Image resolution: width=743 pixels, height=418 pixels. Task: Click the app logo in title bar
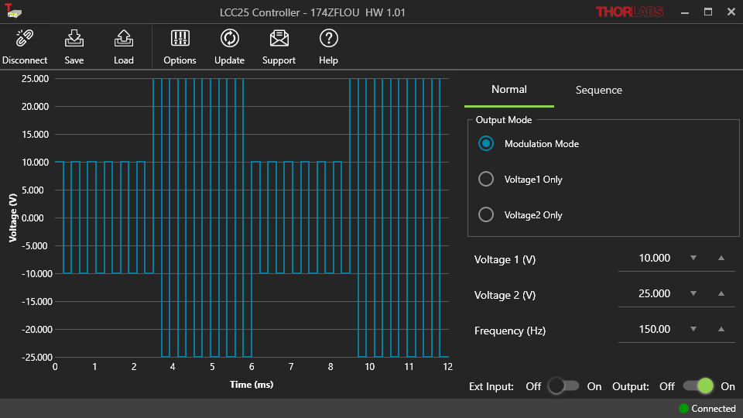[x=13, y=12]
